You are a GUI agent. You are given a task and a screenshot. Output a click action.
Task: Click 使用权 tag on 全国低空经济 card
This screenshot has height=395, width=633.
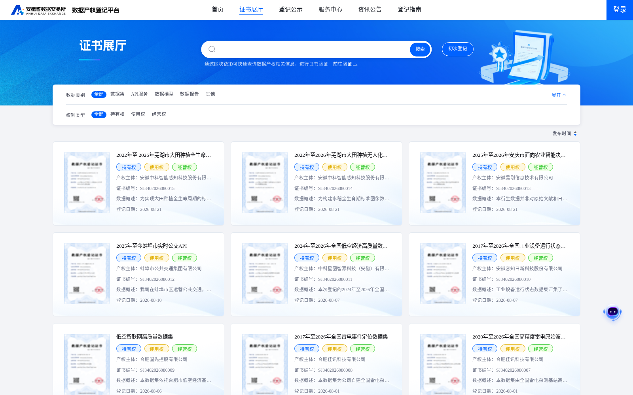335,258
